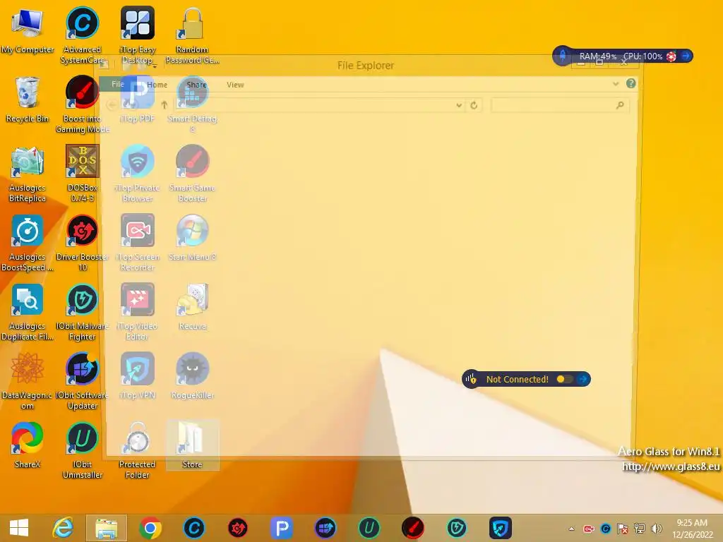Open Driver Booster from taskbar
Viewport: 723px width, 542px height.
pyautogui.click(x=237, y=528)
